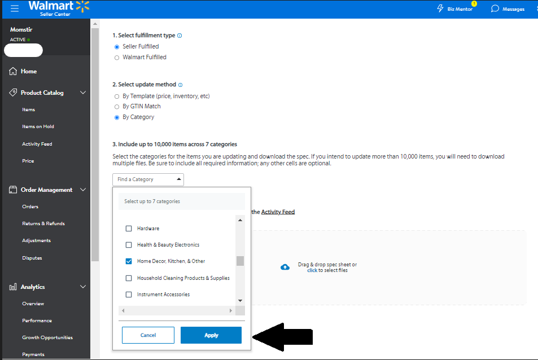Check the Hardware category

coord(129,229)
